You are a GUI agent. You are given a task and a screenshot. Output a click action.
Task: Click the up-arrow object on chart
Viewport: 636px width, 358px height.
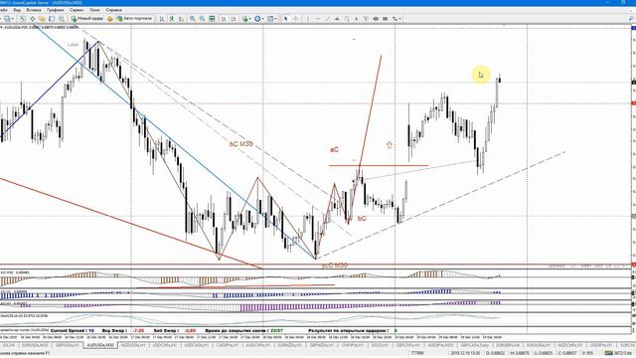[390, 144]
